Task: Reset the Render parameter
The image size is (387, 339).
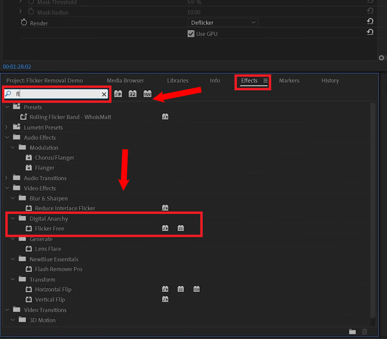Action: (x=370, y=22)
